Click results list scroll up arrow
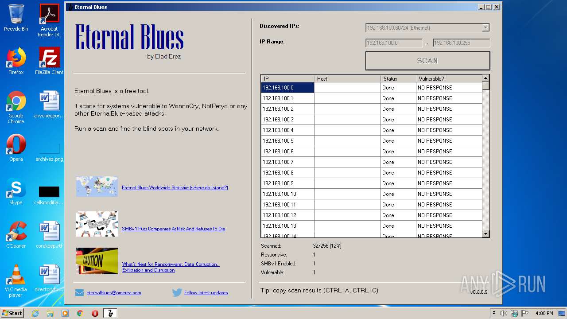The image size is (567, 319). pos(486,78)
